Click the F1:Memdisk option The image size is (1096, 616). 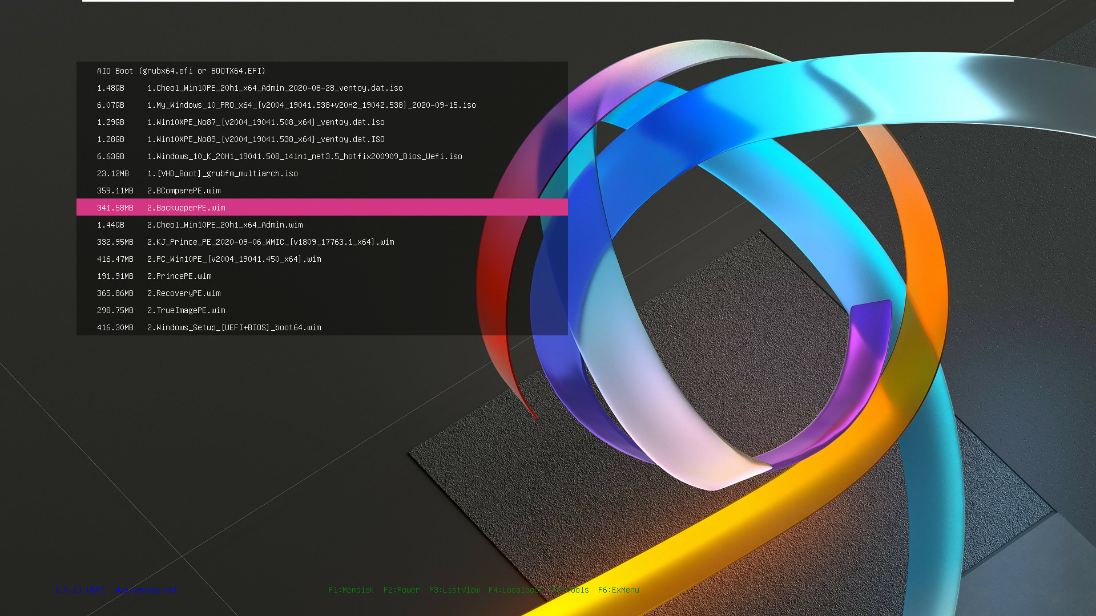351,590
